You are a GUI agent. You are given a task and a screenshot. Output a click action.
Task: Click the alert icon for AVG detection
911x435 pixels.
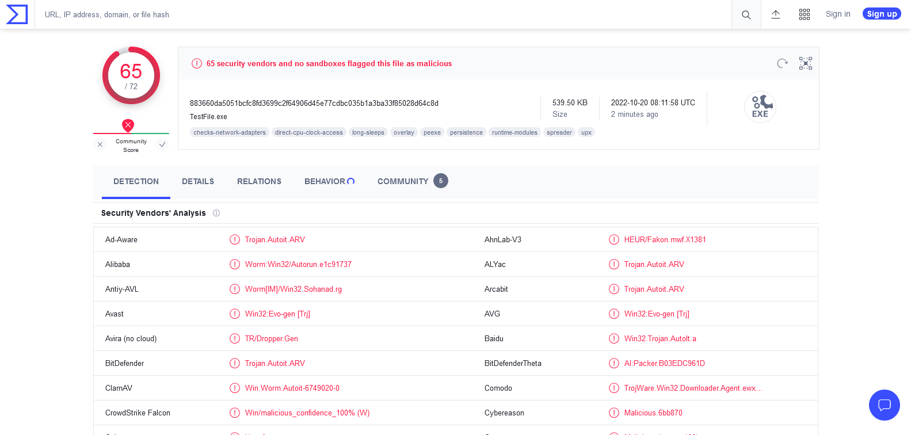pos(614,314)
